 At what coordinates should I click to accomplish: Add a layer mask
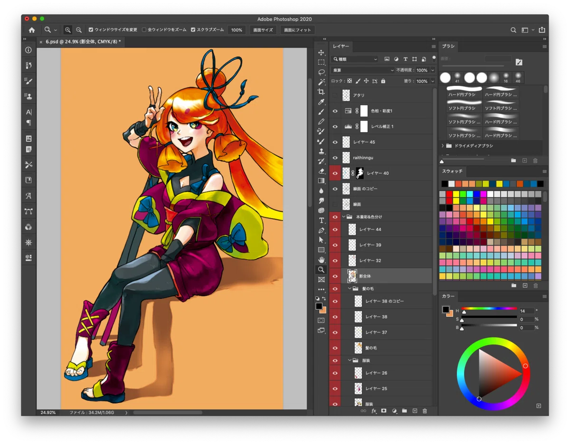(384, 411)
